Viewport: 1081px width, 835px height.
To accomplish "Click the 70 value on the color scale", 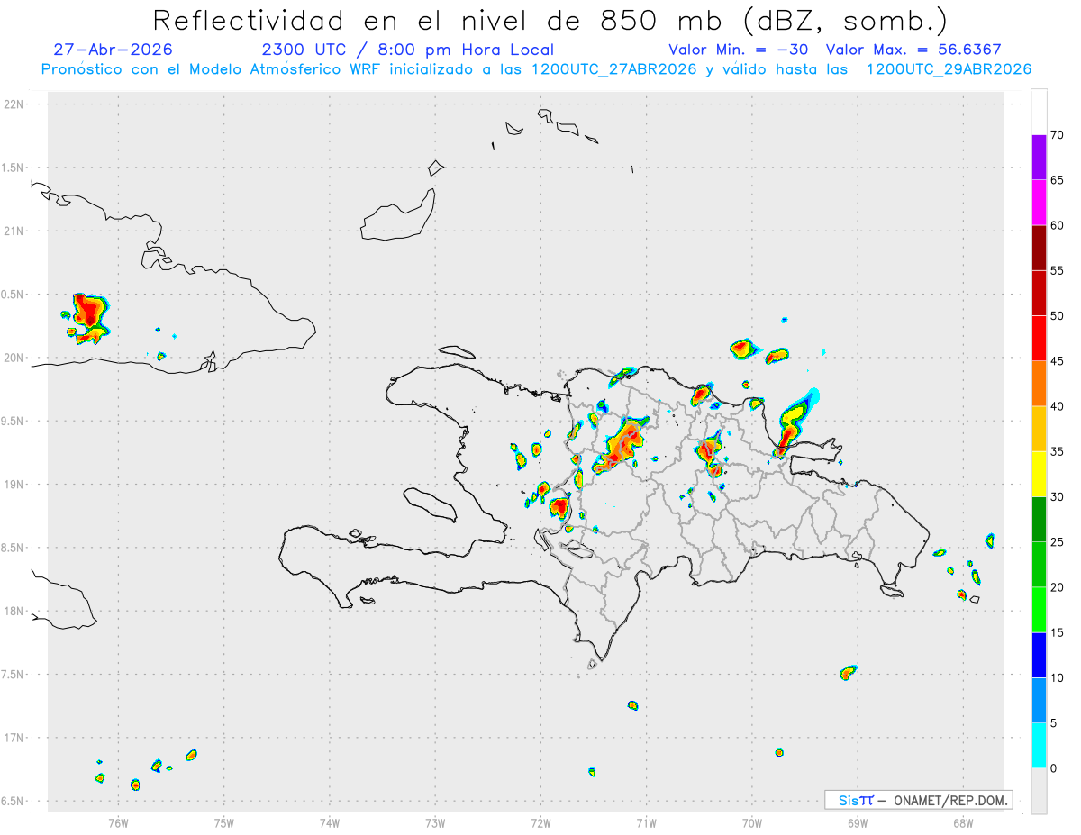I will pos(1058,135).
